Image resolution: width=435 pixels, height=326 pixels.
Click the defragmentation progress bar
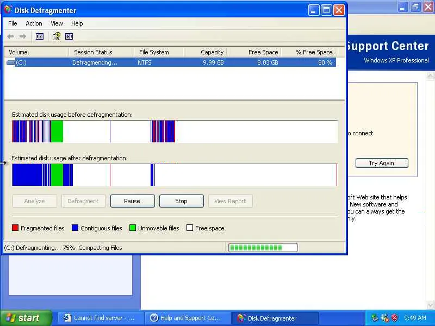tap(263, 248)
